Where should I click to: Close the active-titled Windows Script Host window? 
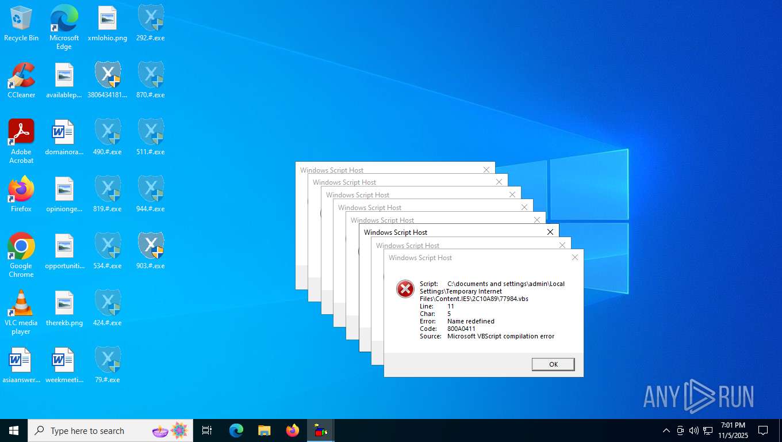pyautogui.click(x=550, y=232)
